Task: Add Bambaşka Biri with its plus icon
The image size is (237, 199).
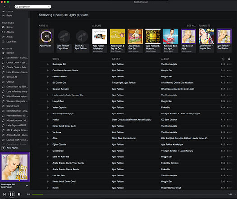Action: click(48, 64)
